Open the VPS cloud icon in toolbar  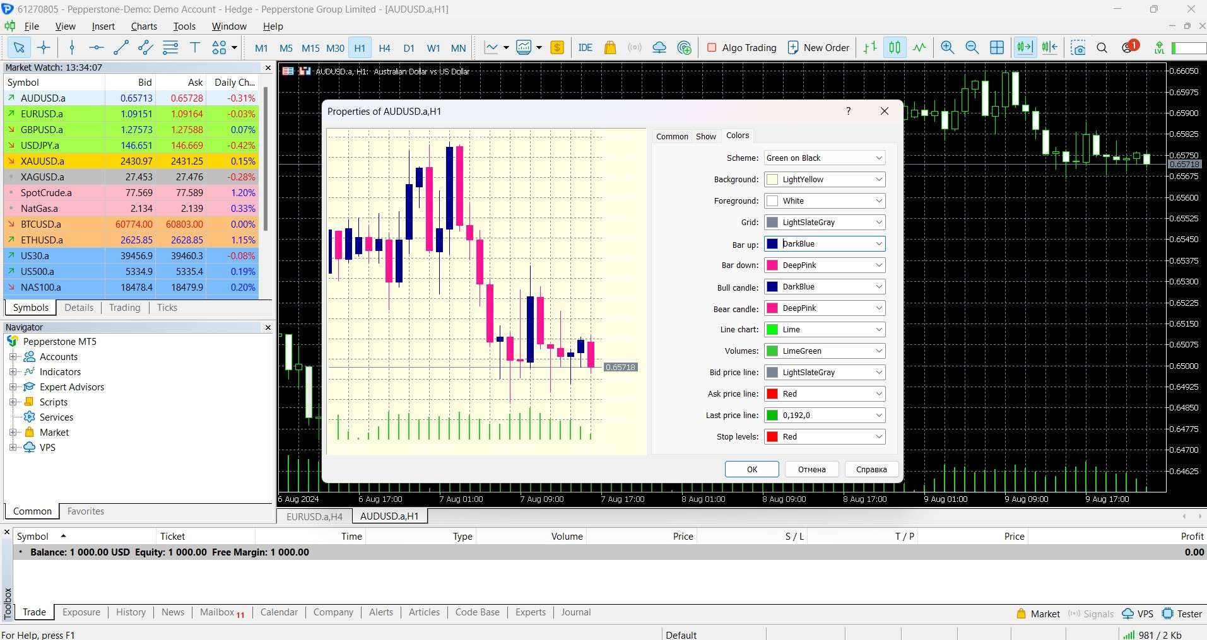pyautogui.click(x=659, y=47)
